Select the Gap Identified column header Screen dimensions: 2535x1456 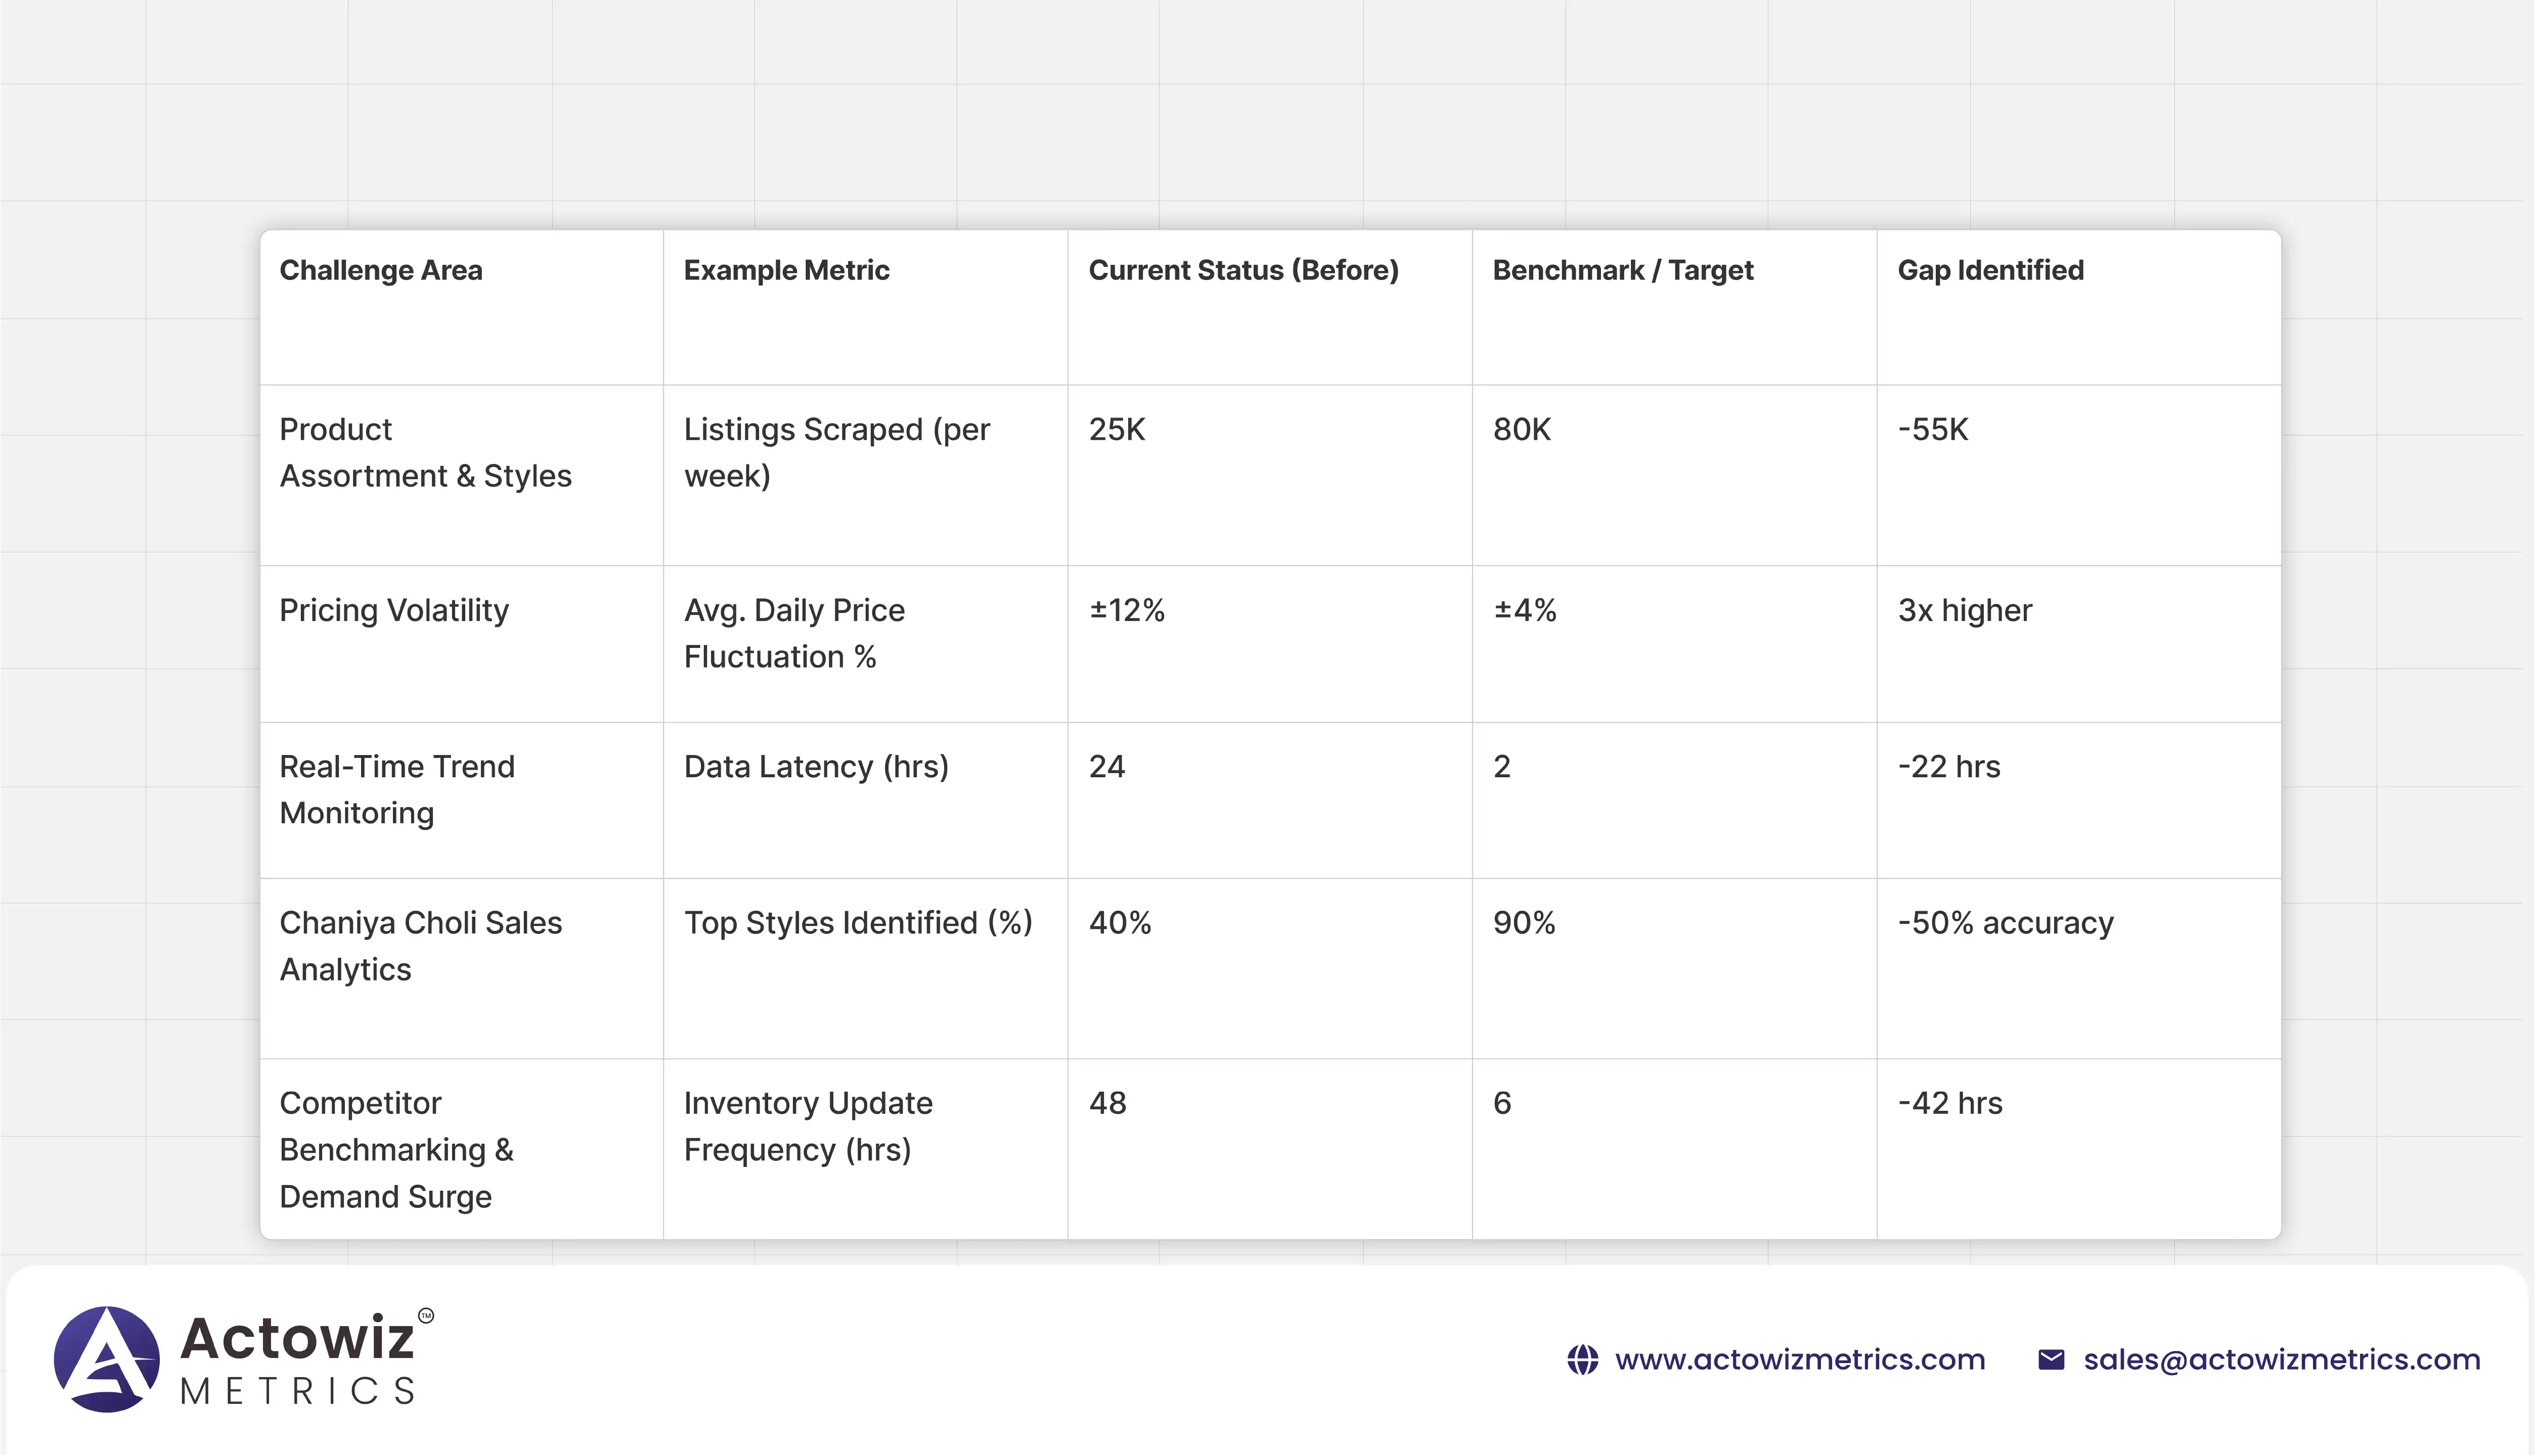pyautogui.click(x=1990, y=270)
